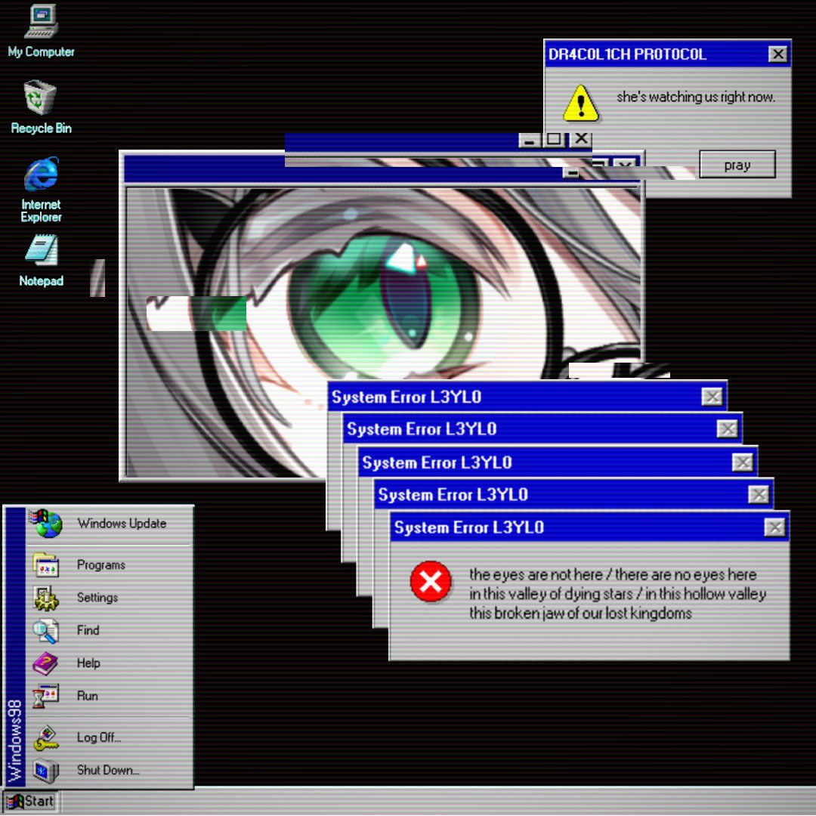Click the Programs folder icon
Viewport: 816px width, 816px height.
pyautogui.click(x=46, y=565)
